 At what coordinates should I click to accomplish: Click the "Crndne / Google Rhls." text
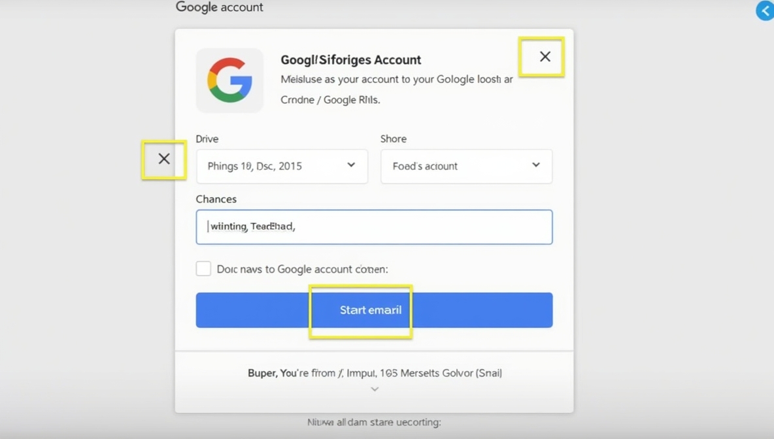point(330,100)
